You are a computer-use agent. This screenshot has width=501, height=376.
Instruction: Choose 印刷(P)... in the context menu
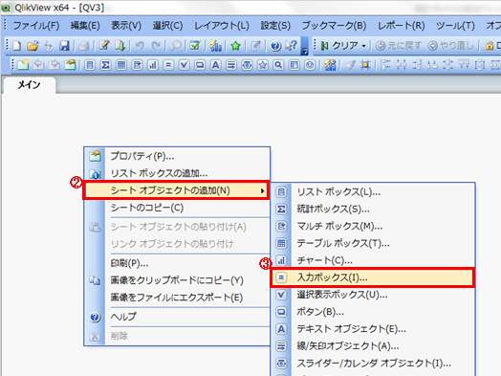178,263
